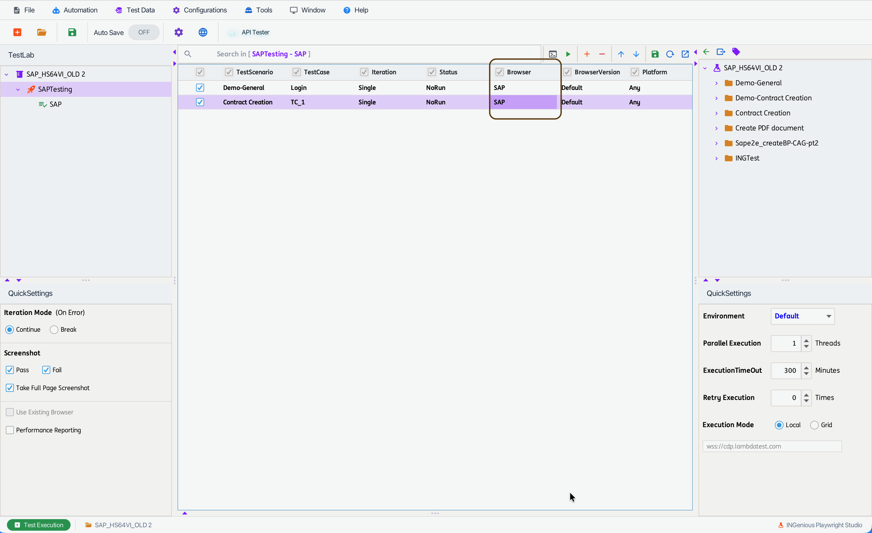Toggle Take Full Page Screenshot
Screen dimensions: 872x533
(10, 388)
